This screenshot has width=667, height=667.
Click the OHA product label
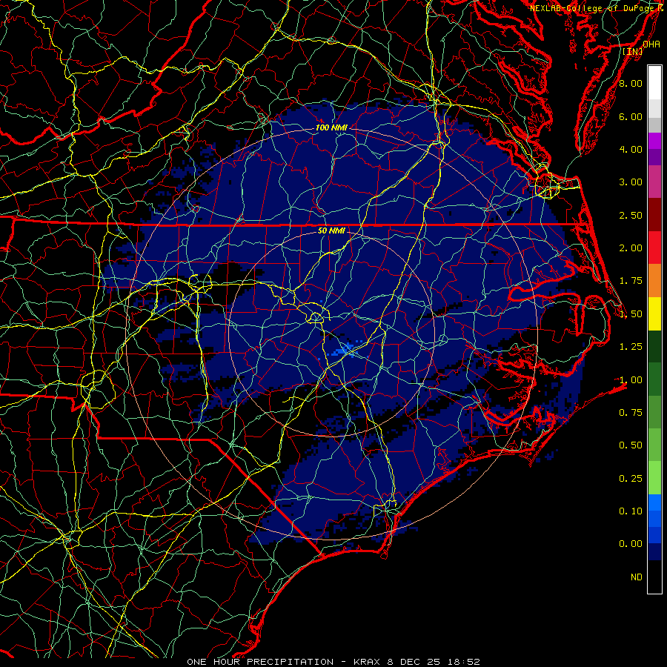tap(651, 44)
